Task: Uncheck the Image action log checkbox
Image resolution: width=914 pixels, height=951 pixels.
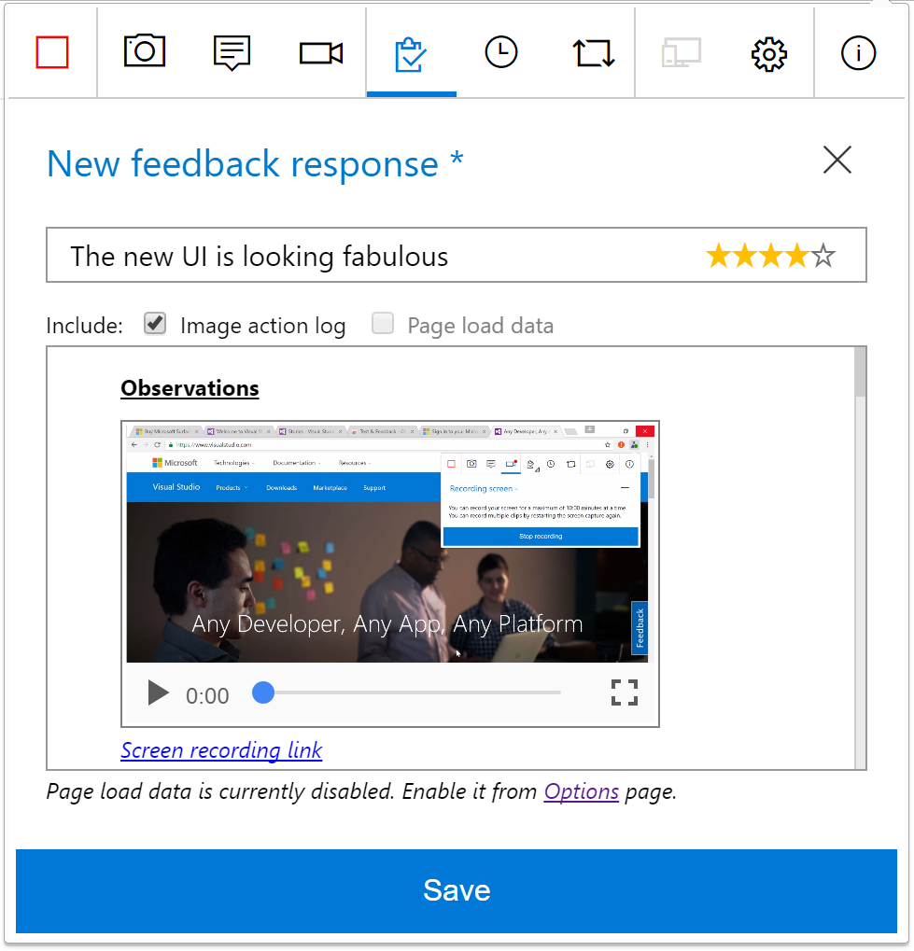Action: 155,324
